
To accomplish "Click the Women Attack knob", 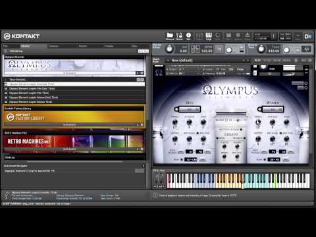I will click(x=273, y=122).
